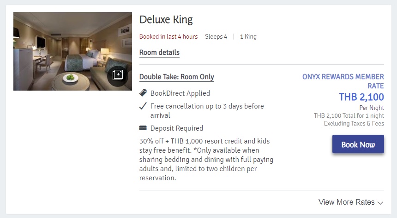
Task: Click the free cancellation checkmark icon
Action: click(143, 106)
